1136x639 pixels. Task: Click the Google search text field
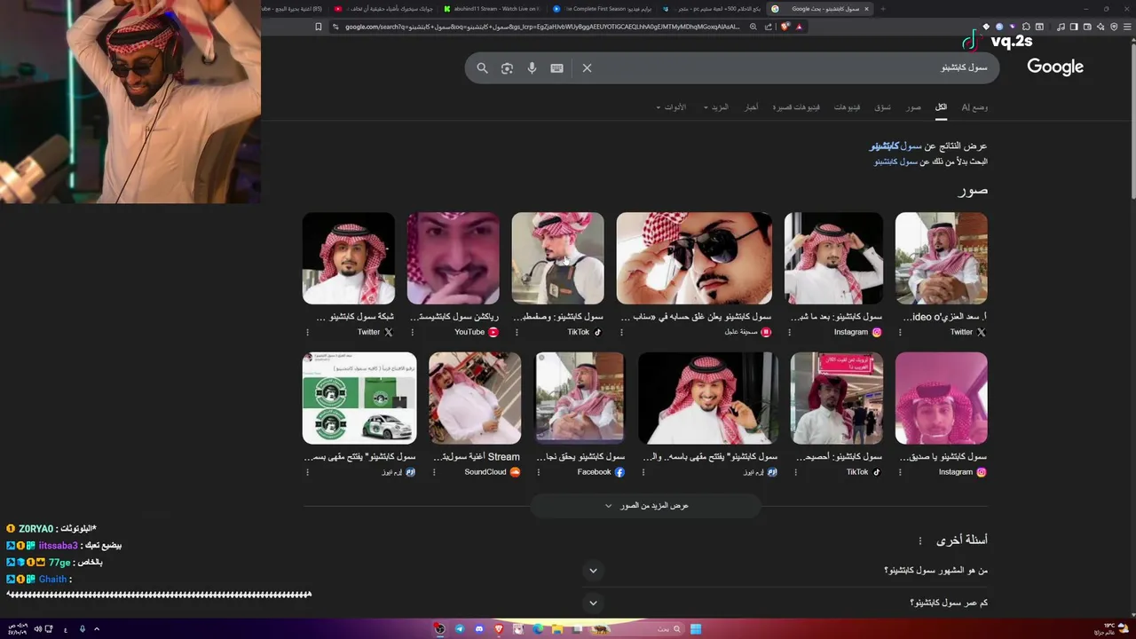point(790,68)
